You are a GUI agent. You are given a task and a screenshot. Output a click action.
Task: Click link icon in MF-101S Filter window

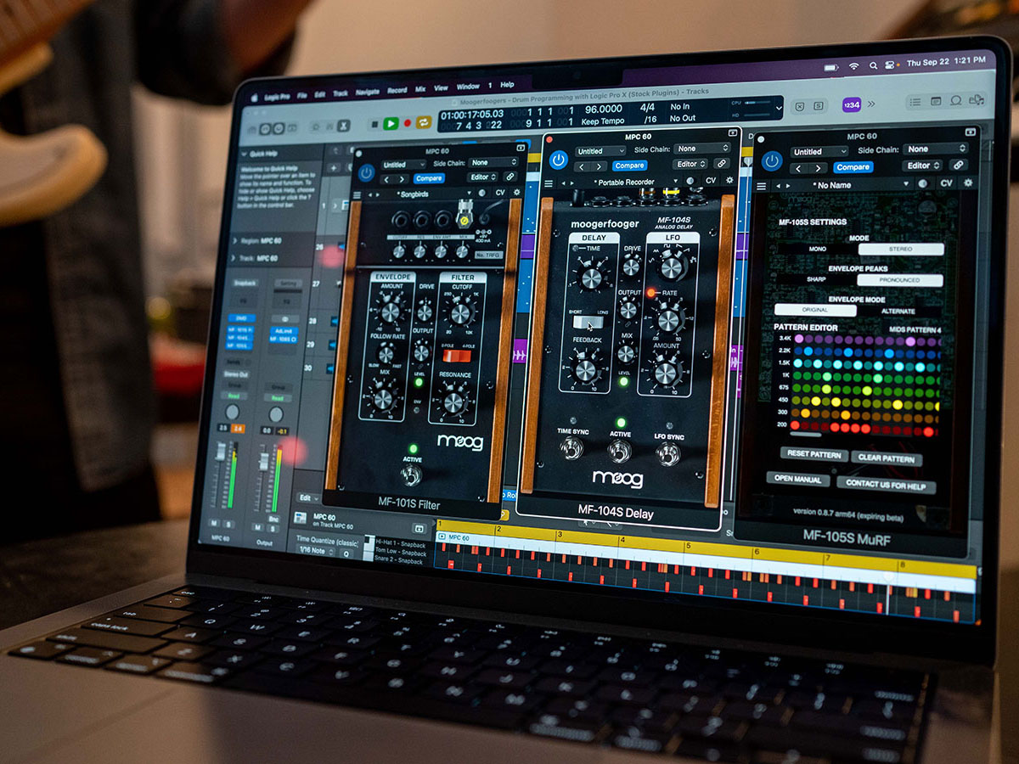point(510,177)
